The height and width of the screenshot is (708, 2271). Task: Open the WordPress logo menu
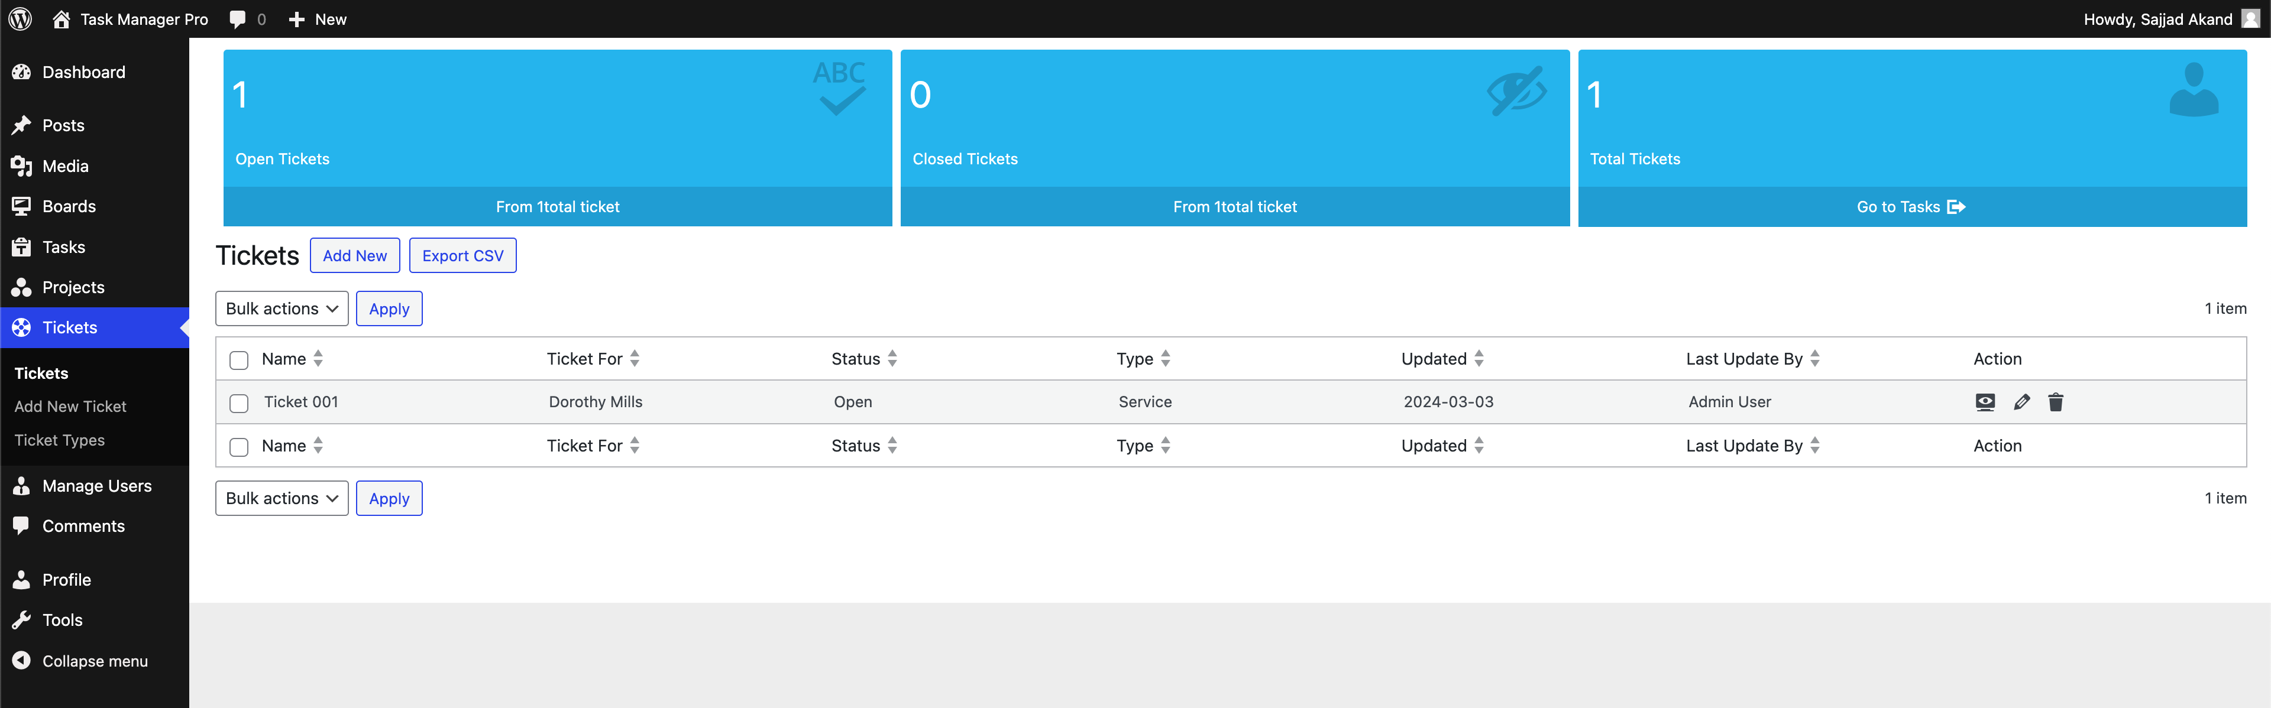20,18
